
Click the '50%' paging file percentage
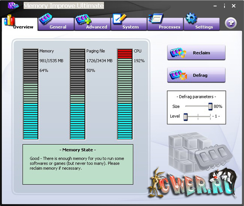click(x=91, y=70)
